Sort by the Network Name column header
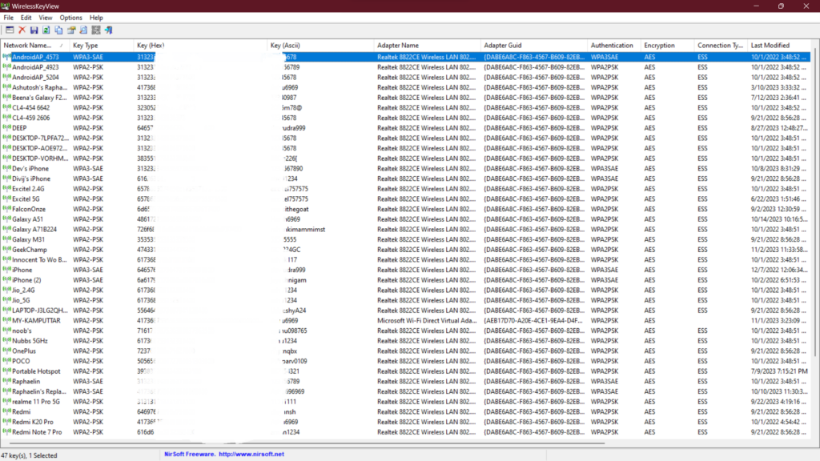The image size is (820, 461). tap(32, 46)
